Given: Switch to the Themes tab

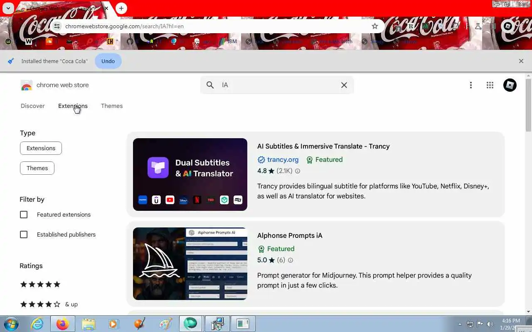Looking at the screenshot, I should (112, 106).
